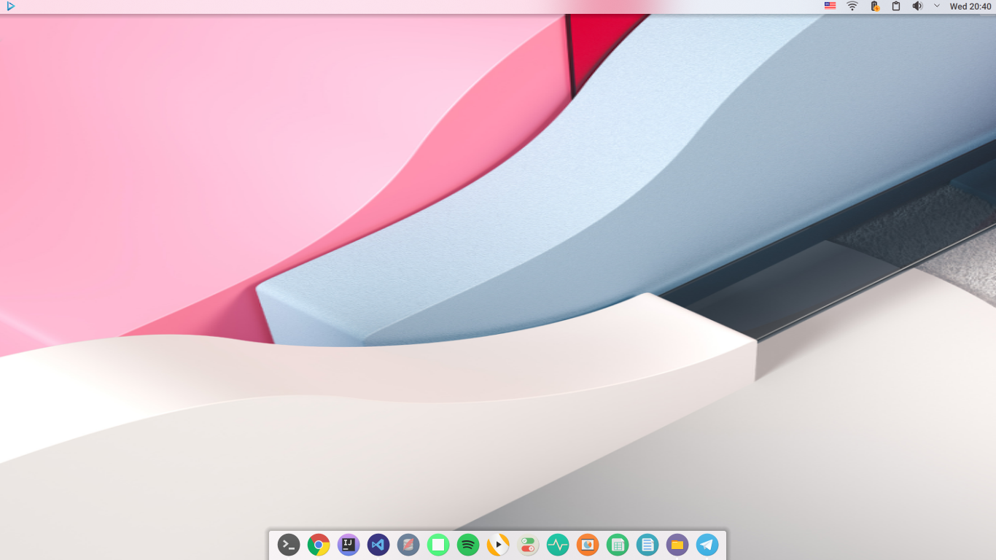Launch Telegram from the dock

[707, 545]
